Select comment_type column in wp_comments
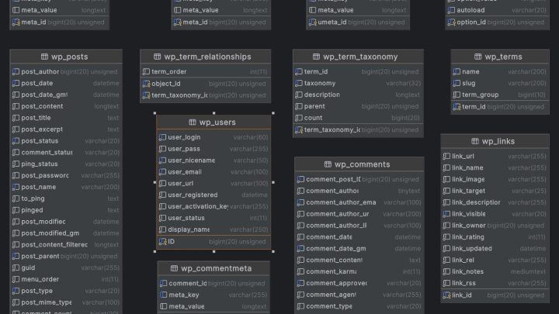559x314 pixels. coord(359,306)
